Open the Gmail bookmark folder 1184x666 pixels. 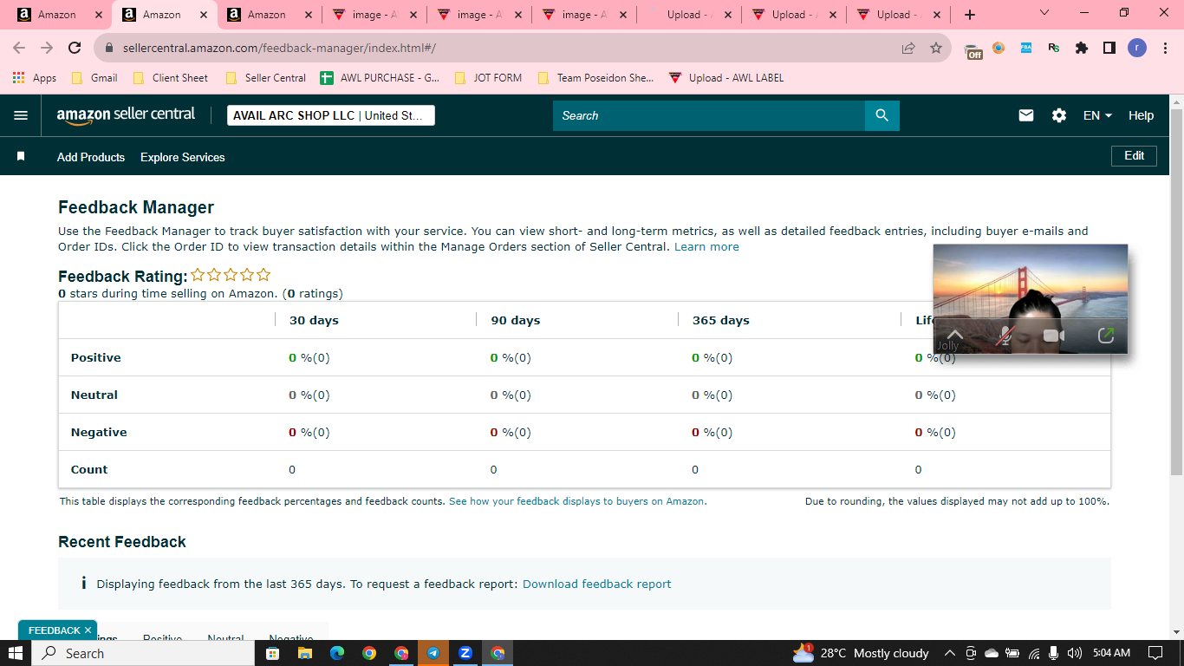(94, 78)
